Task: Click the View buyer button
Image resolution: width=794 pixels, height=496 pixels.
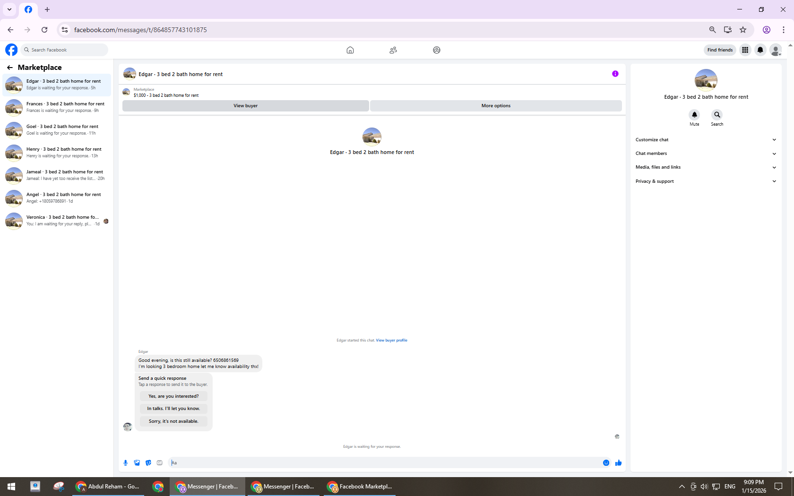Action: tap(245, 106)
